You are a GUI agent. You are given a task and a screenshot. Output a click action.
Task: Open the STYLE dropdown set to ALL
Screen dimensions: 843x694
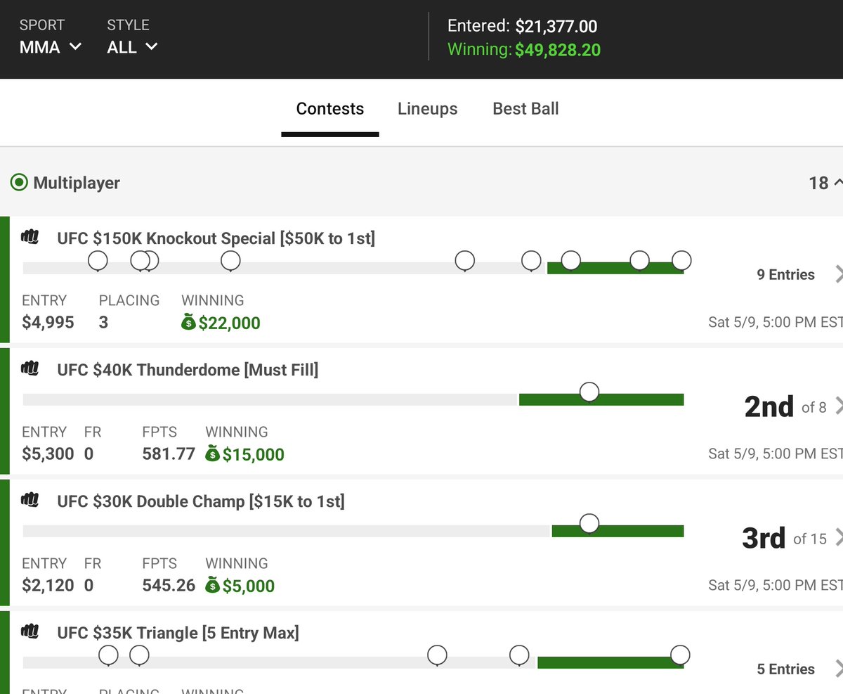pyautogui.click(x=132, y=47)
